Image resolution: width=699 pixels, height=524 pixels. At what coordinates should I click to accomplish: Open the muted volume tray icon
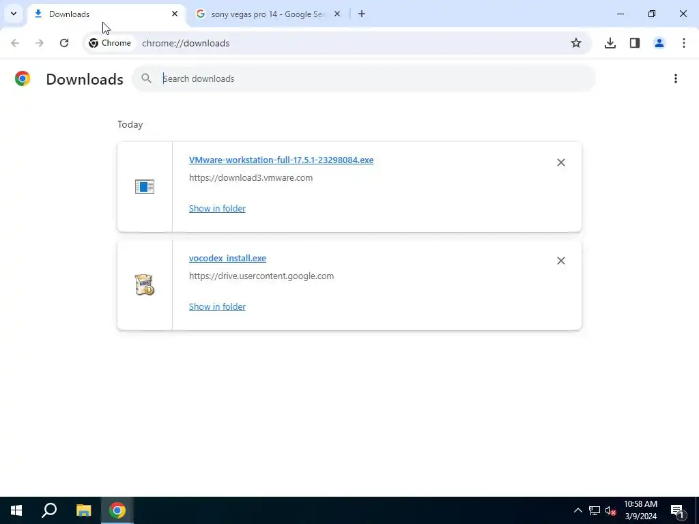pos(611,510)
